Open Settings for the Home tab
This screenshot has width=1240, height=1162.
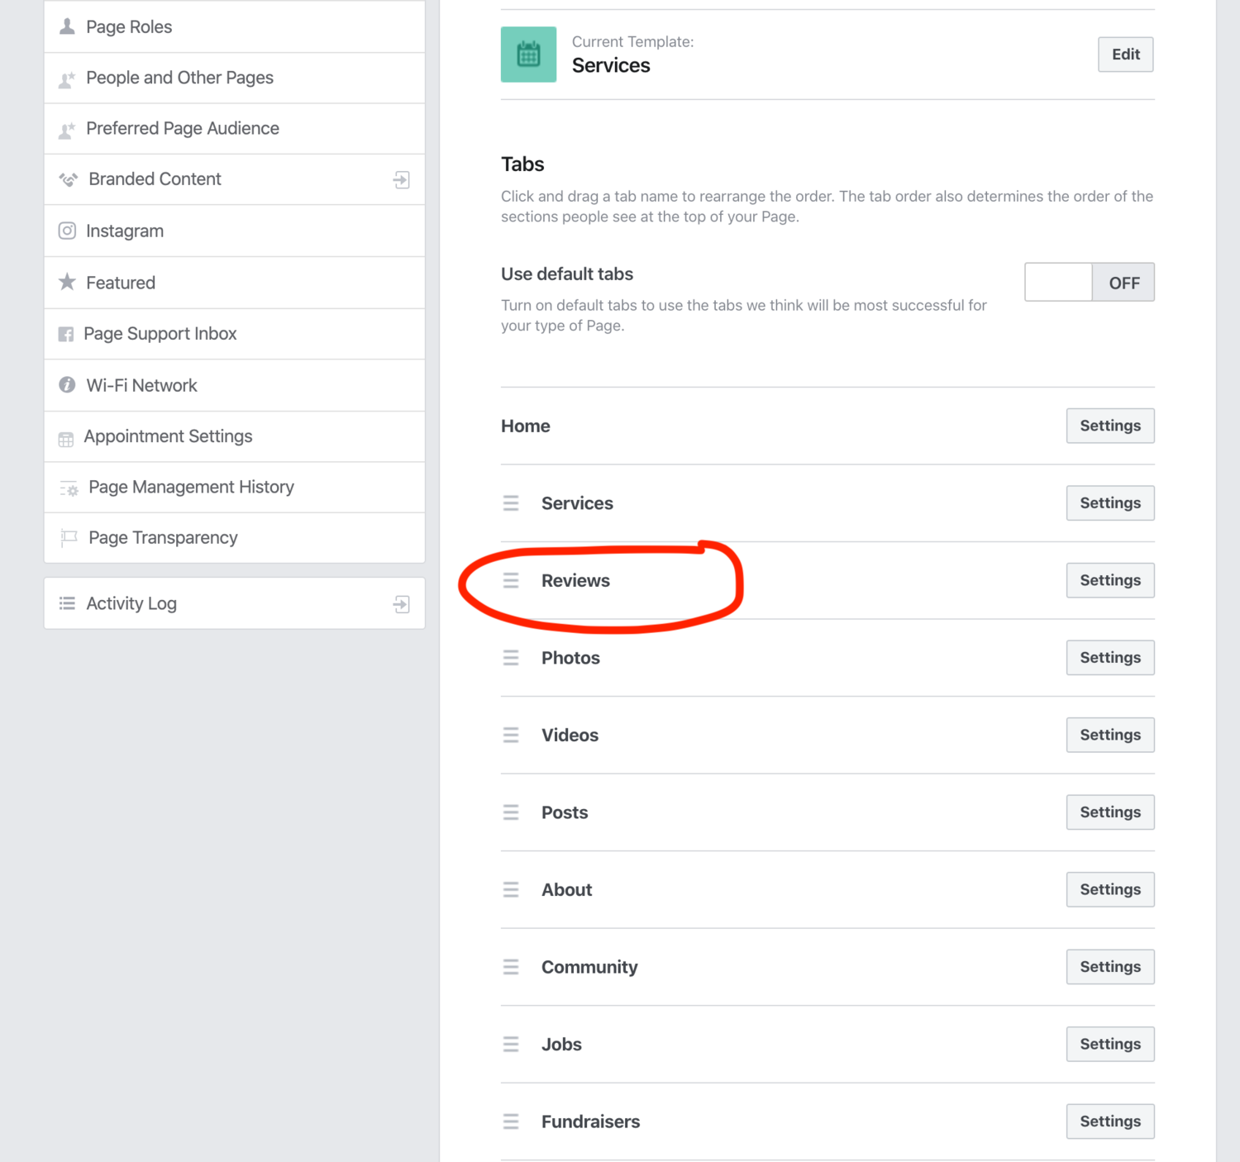[1110, 426]
